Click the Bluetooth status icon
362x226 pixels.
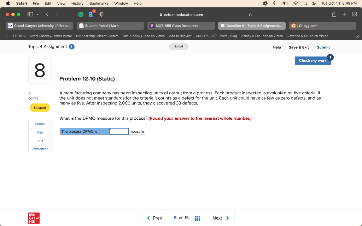[x=274, y=3]
